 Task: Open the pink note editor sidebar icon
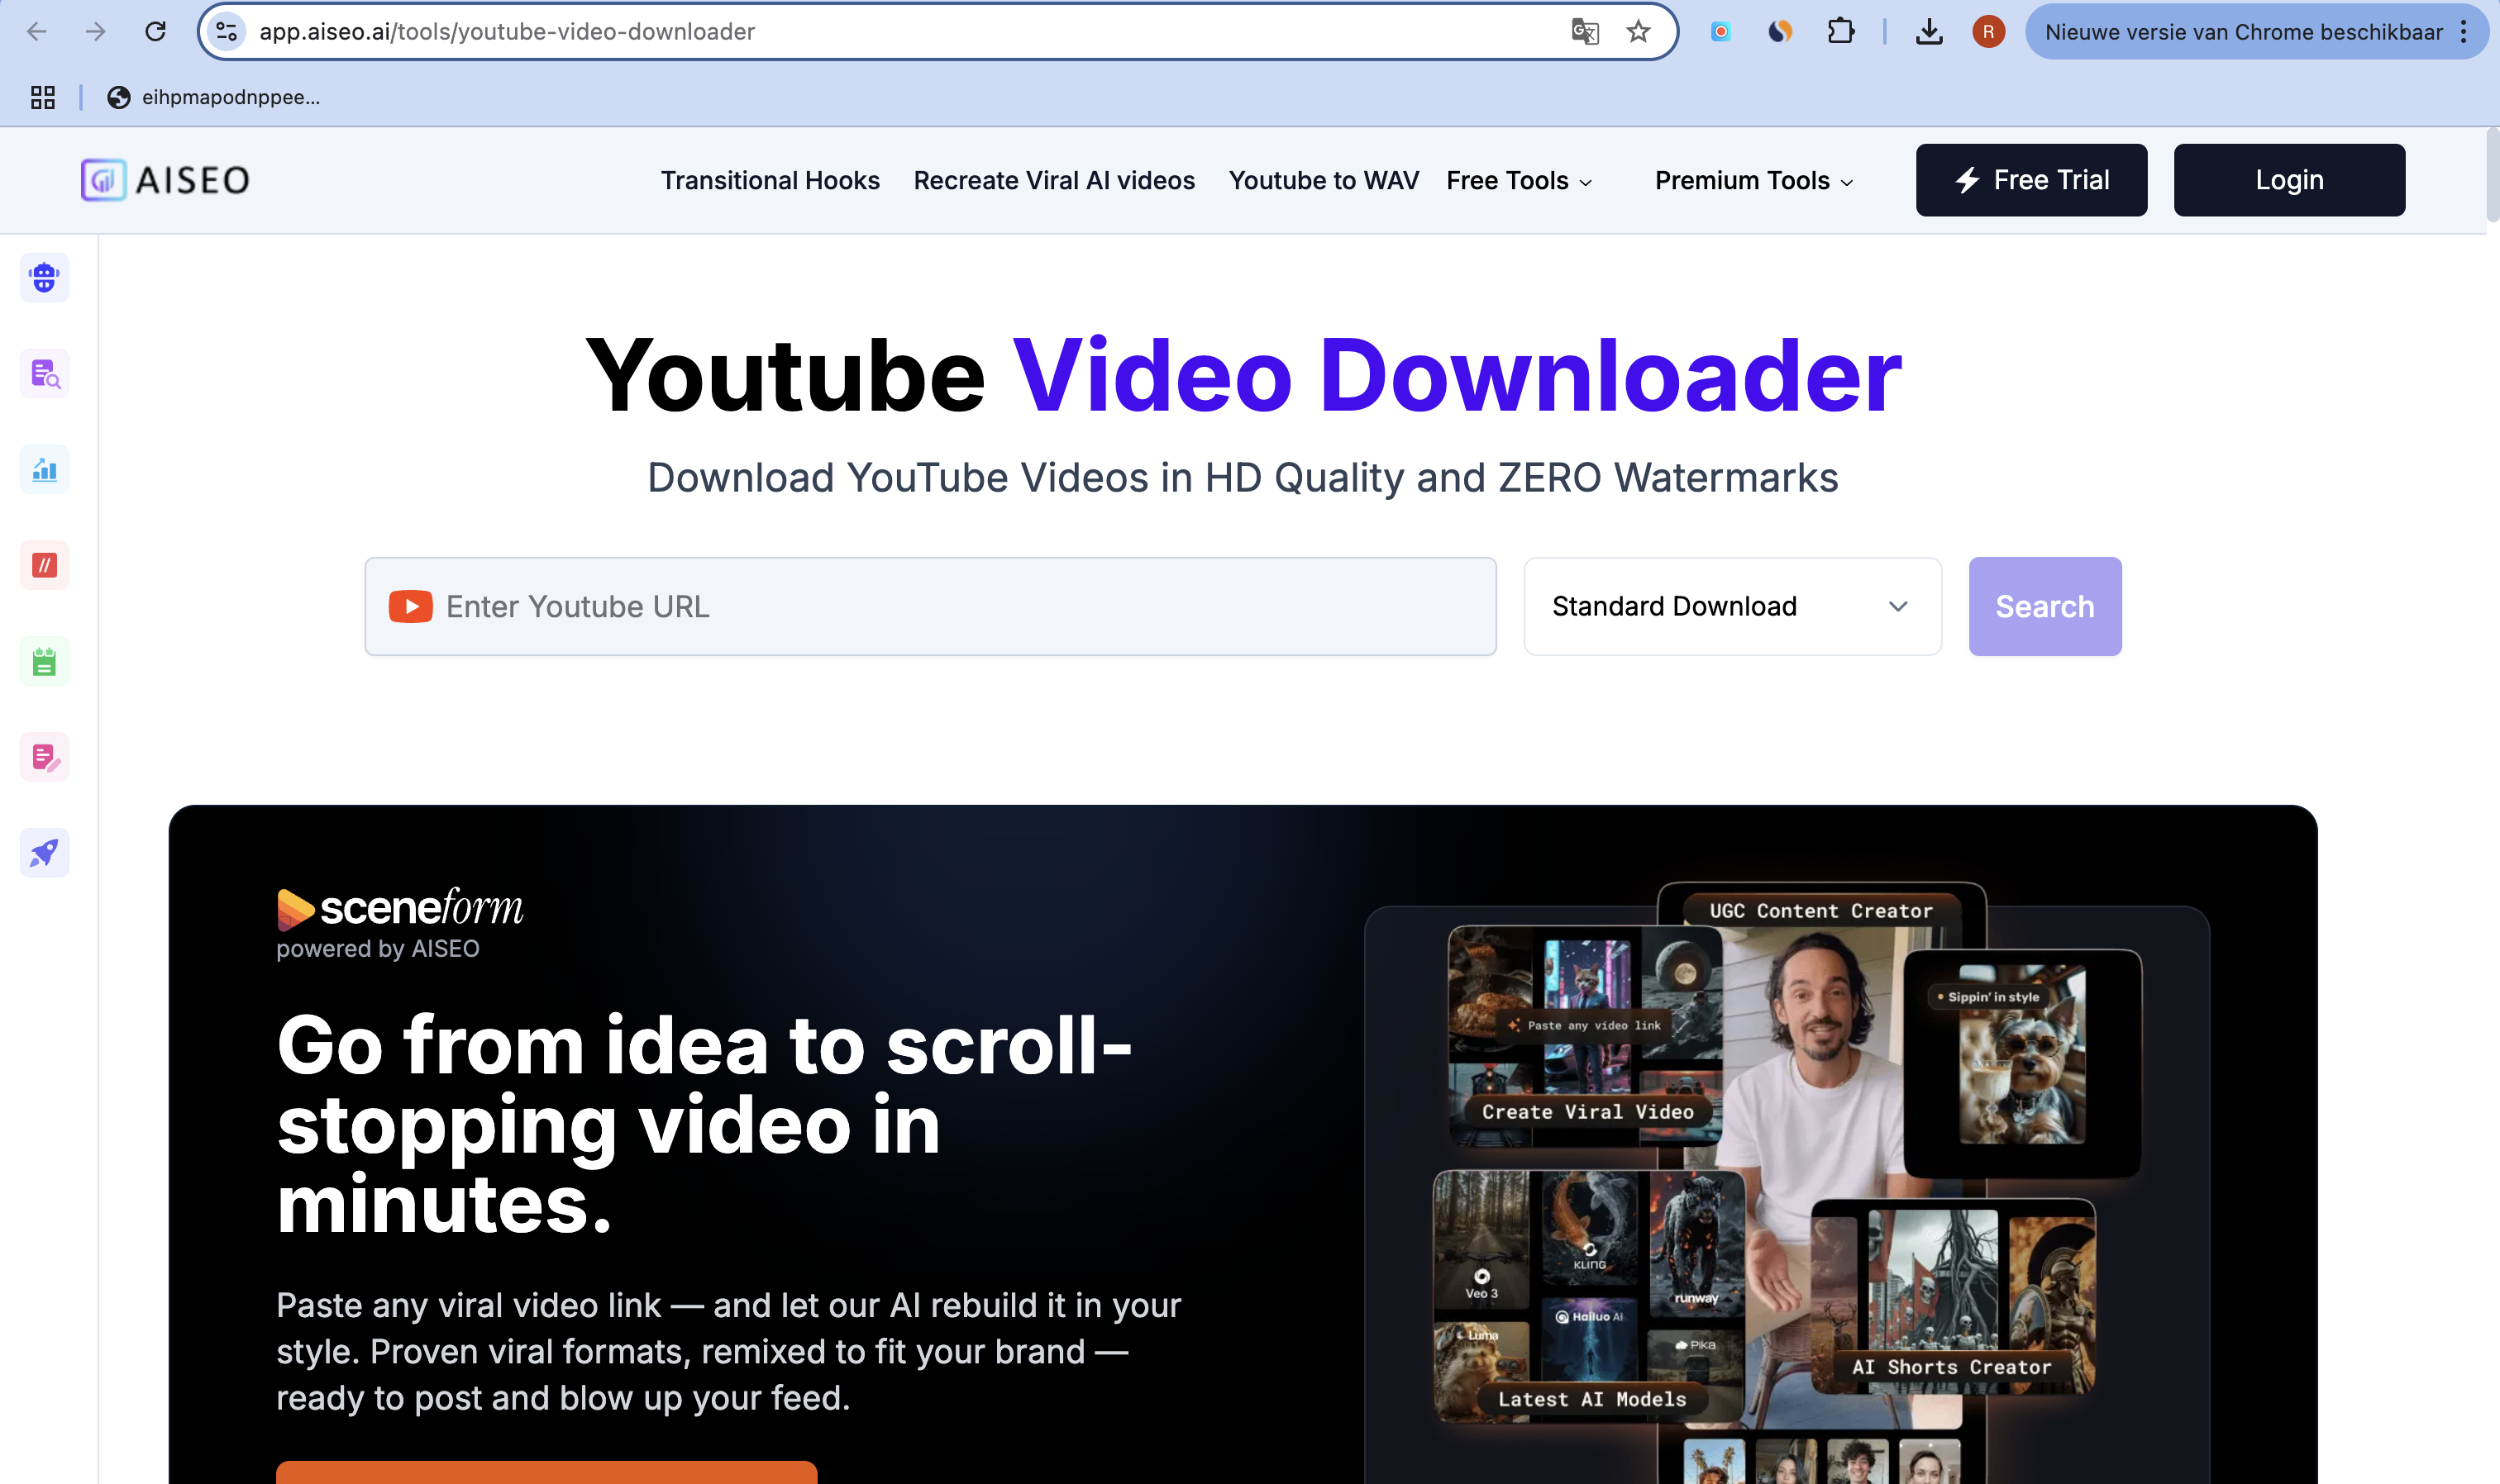(x=44, y=757)
